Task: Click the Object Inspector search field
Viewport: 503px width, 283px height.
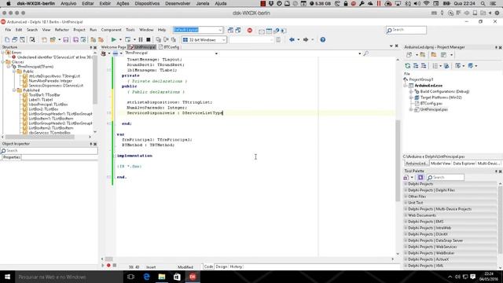Action: click(x=49, y=150)
